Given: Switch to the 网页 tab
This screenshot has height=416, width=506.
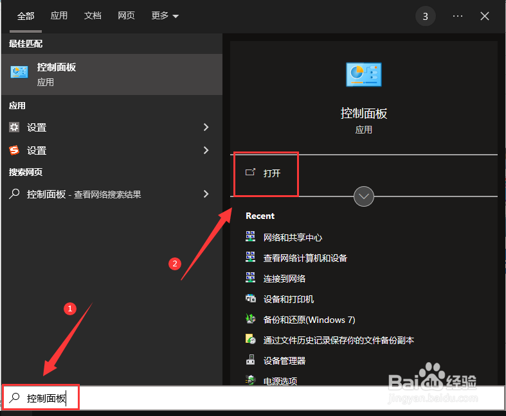Looking at the screenshot, I should pos(126,16).
